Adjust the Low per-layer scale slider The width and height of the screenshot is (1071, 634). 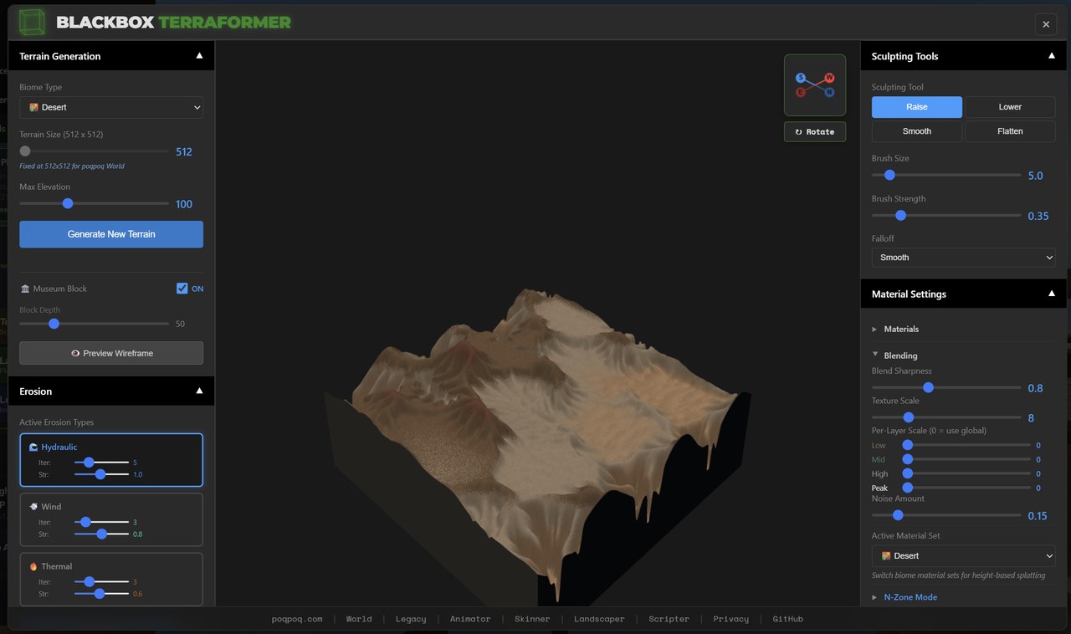pos(966,445)
